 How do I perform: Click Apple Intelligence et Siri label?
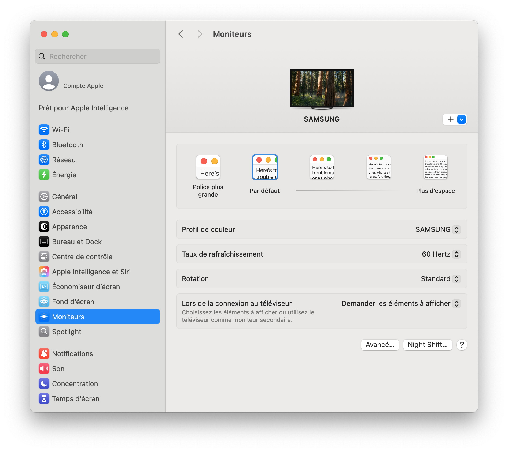point(91,272)
